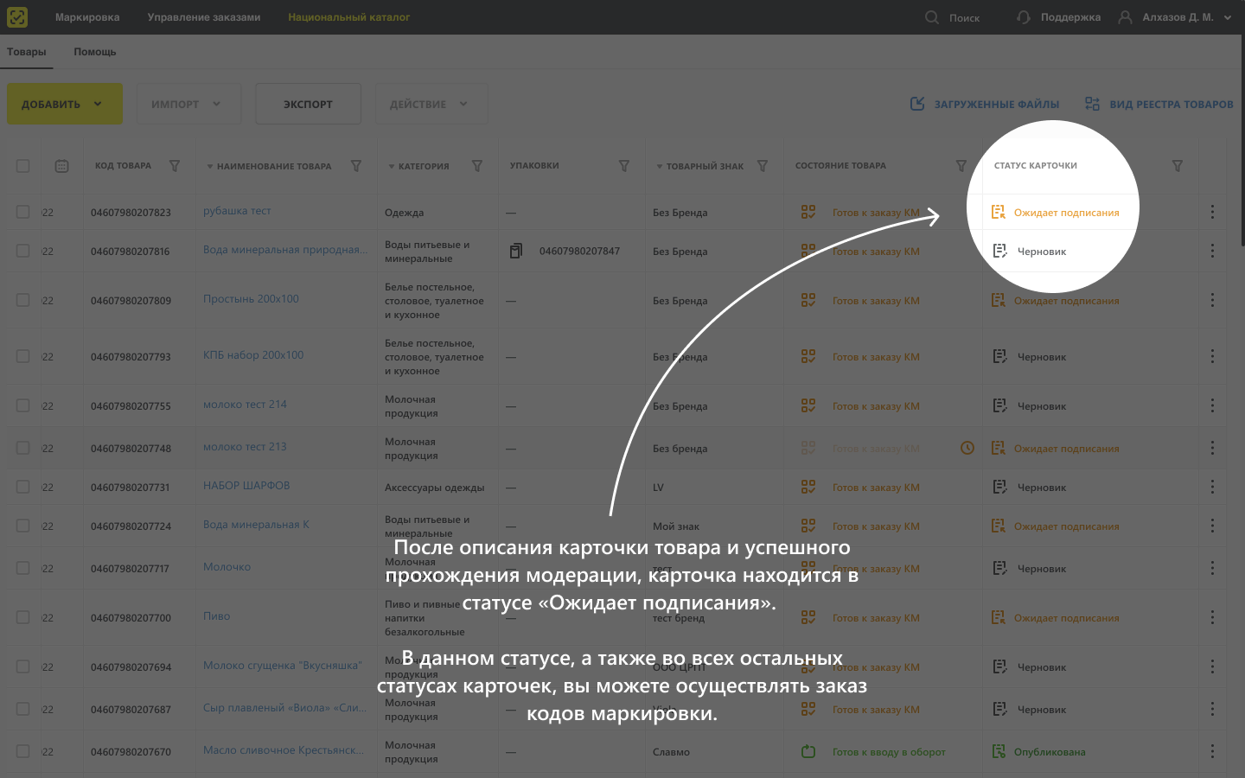Switch to the Помощь tab
This screenshot has width=1245, height=778.
(95, 52)
